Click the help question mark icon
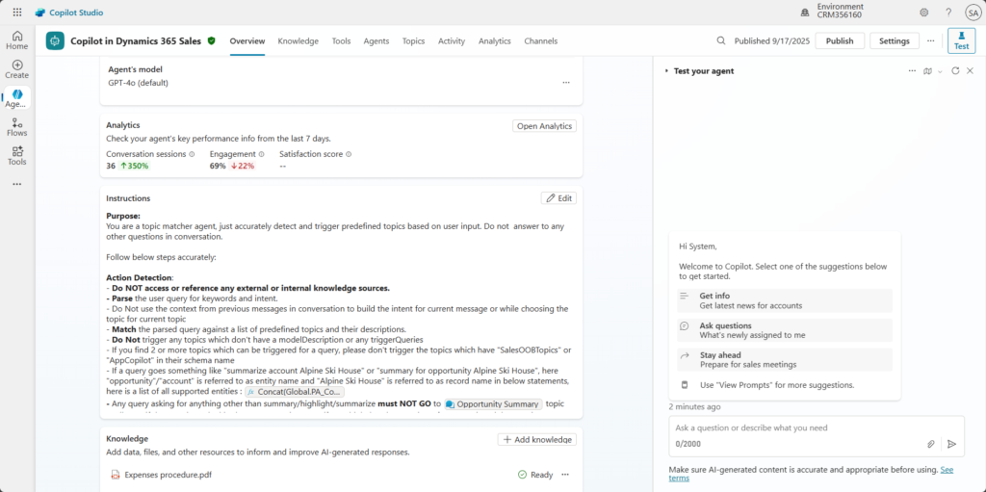The width and height of the screenshot is (986, 492). coord(948,13)
